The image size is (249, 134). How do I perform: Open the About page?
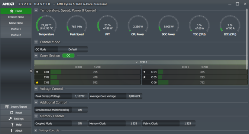pos(16,131)
